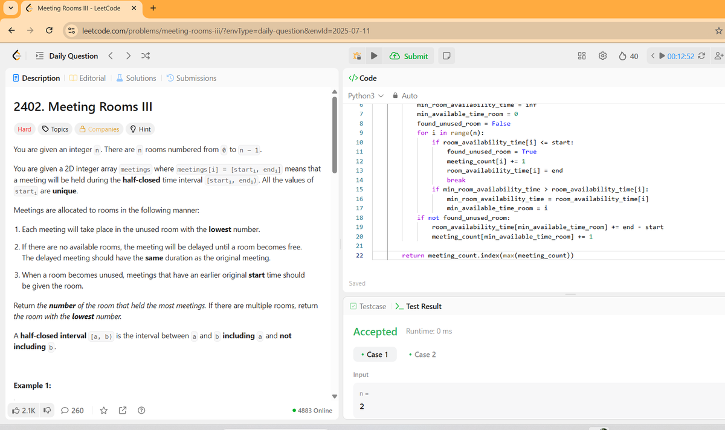
Task: Open the notes sticky-note icon
Action: click(445, 56)
